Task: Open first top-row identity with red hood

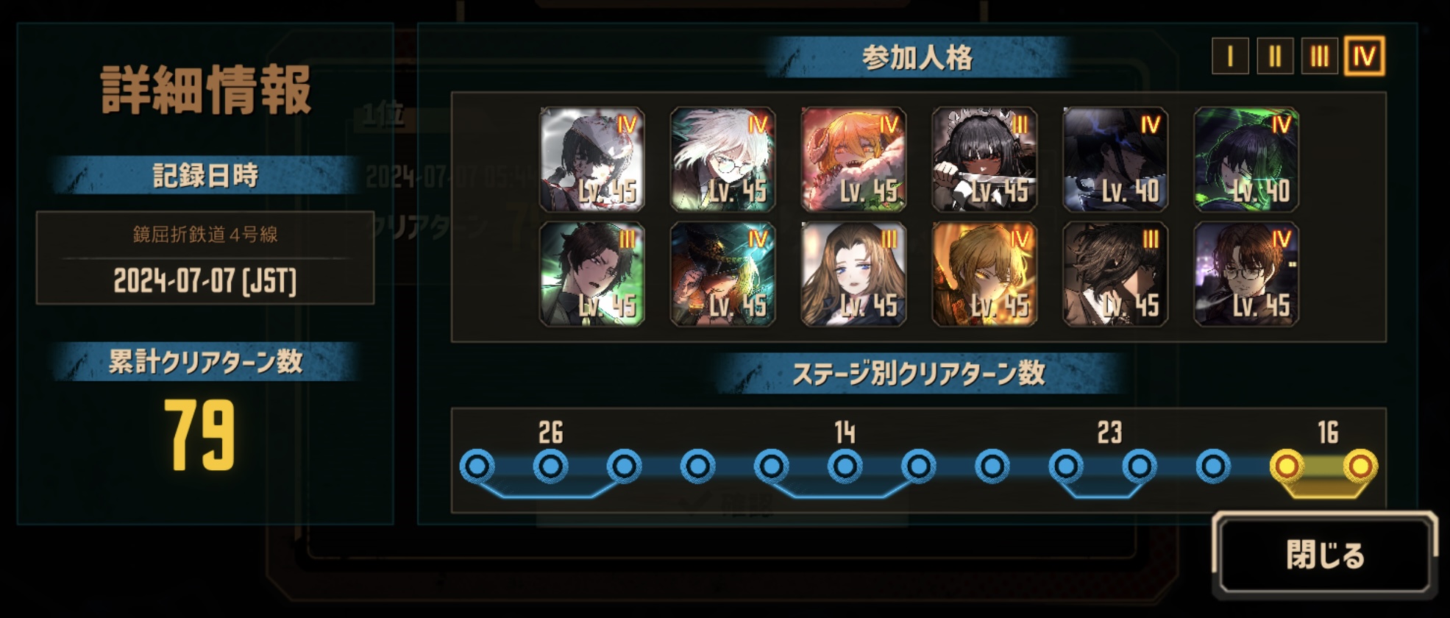Action: (591, 160)
